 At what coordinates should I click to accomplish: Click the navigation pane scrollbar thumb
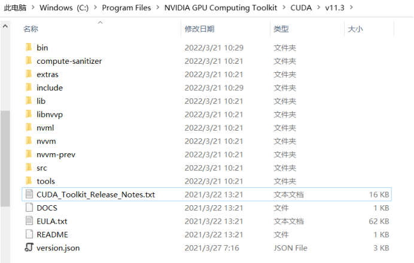click(x=5, y=159)
